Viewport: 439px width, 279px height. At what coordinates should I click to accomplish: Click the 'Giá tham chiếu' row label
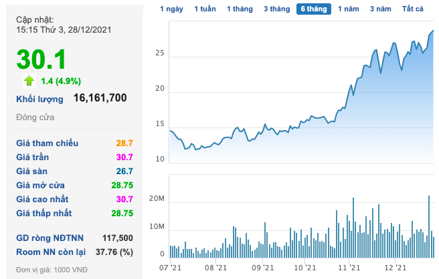pyautogui.click(x=48, y=144)
